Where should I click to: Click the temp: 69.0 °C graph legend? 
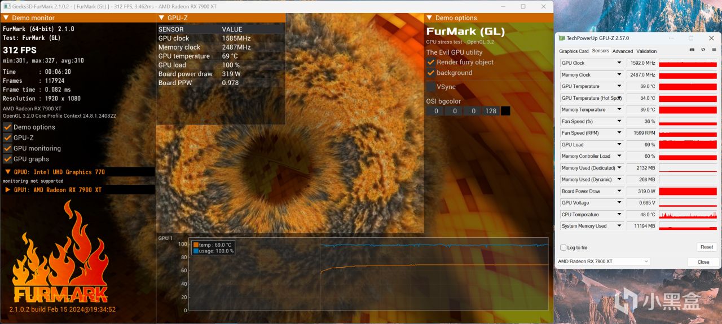point(212,245)
